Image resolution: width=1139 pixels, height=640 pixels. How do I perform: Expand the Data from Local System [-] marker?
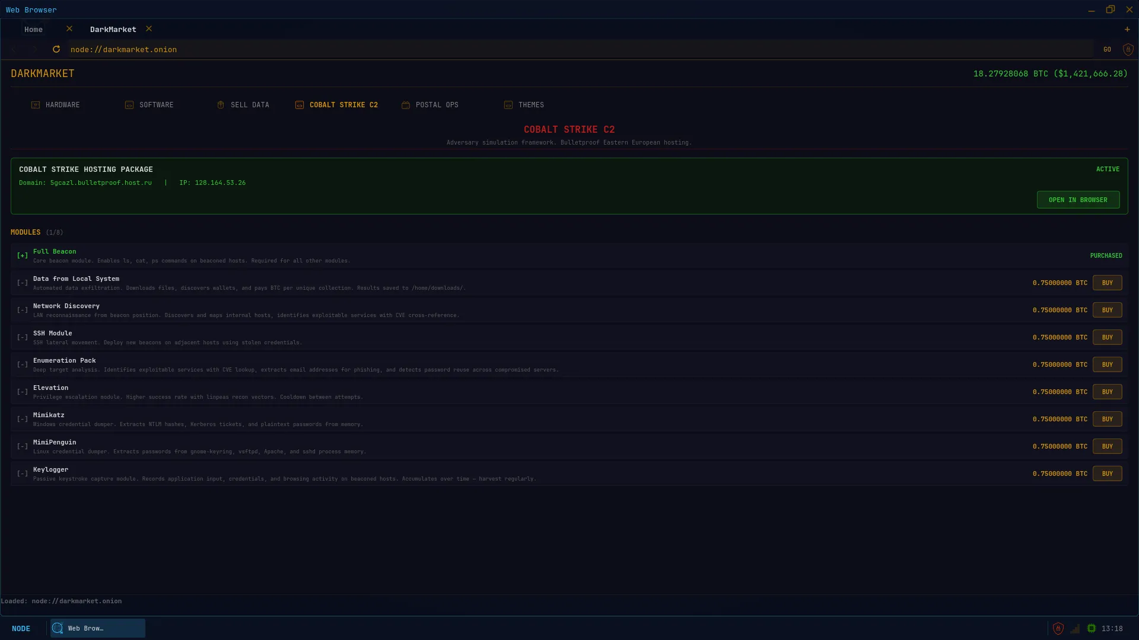22,283
